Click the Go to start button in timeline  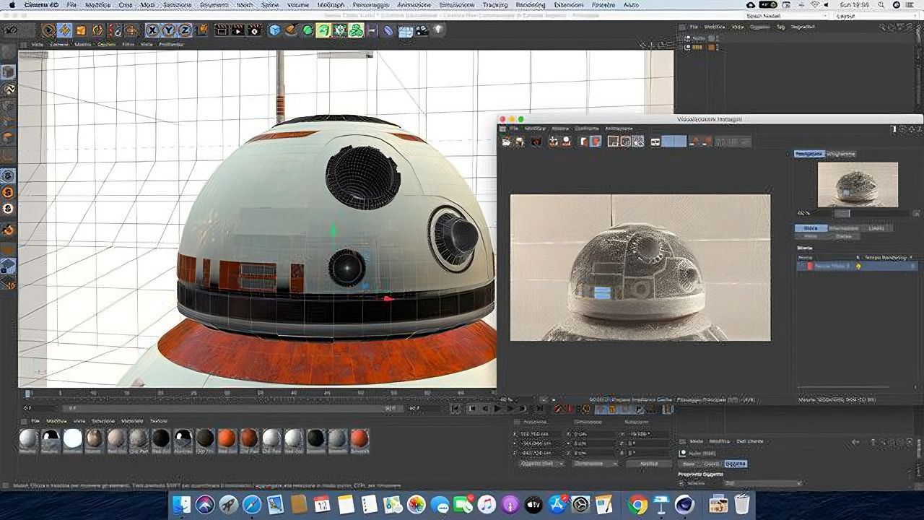pos(456,409)
